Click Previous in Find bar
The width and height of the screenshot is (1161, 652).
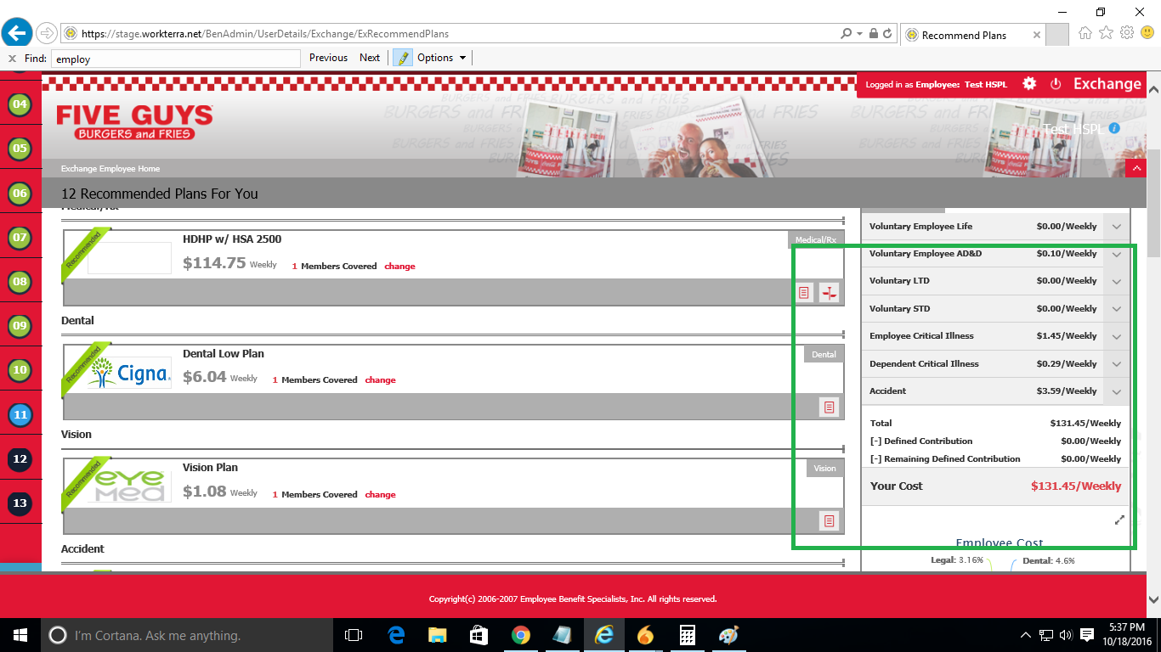click(x=328, y=58)
